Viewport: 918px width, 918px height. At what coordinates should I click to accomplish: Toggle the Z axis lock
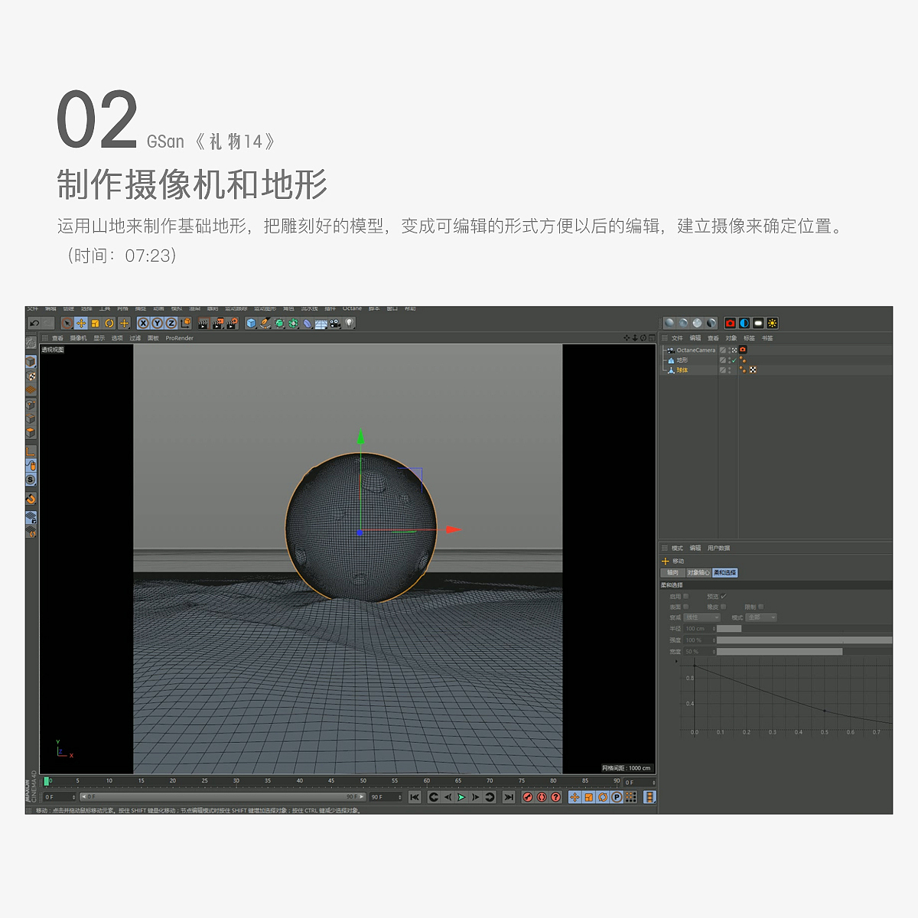(171, 324)
